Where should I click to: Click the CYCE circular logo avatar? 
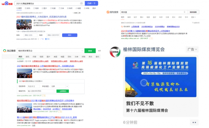[x=115, y=52]
